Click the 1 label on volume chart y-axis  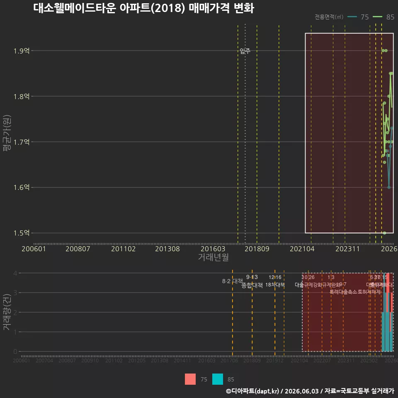(x=15, y=332)
